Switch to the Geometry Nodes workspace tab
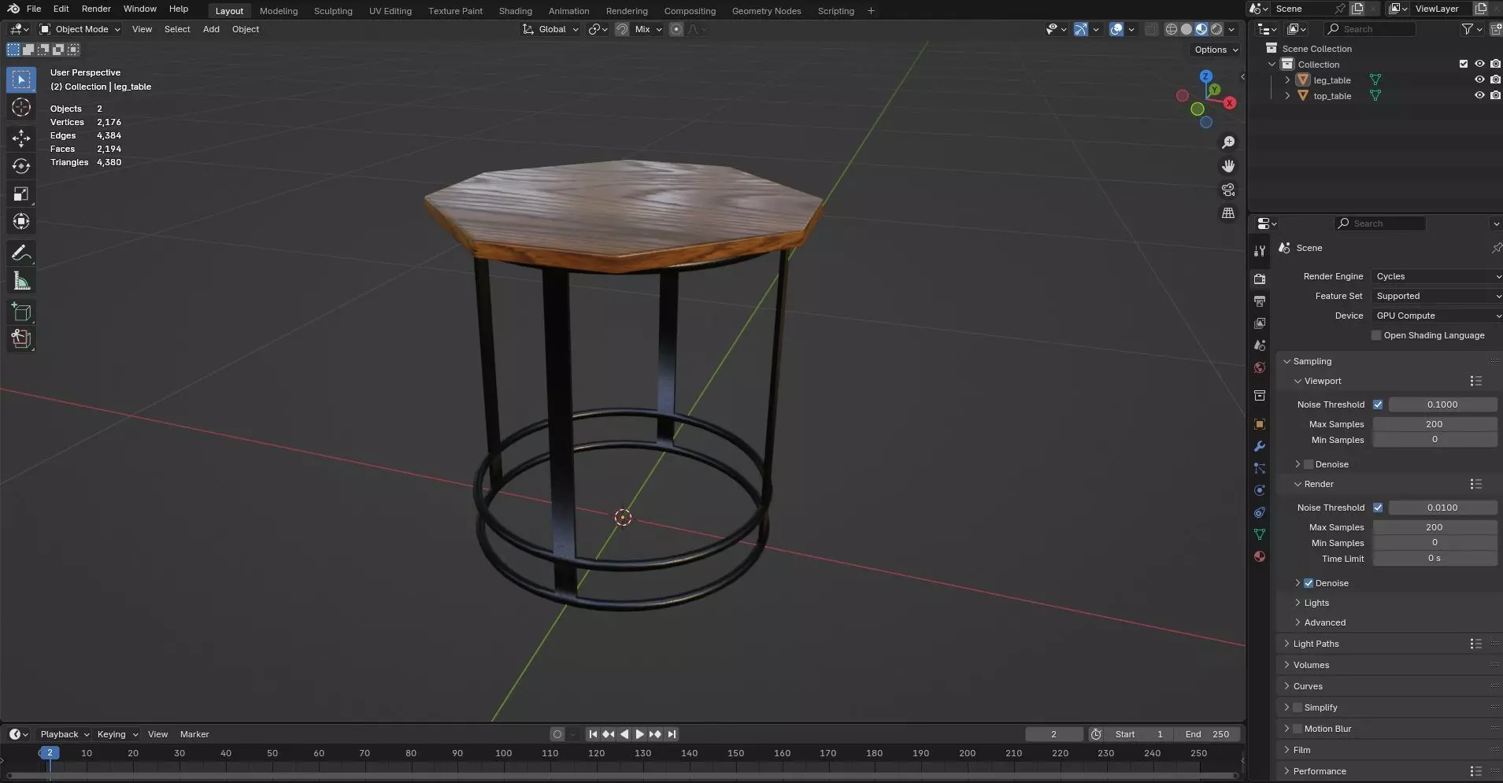This screenshot has height=783, width=1503. pos(766,11)
